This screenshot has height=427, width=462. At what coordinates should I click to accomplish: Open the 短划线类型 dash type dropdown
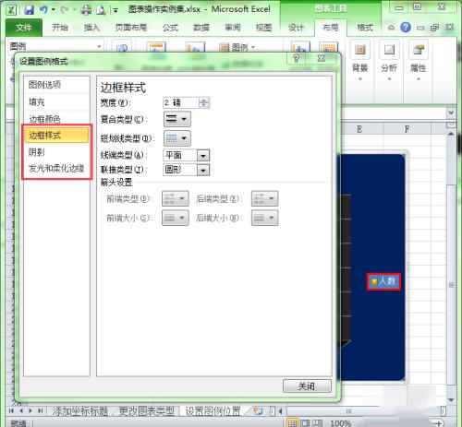coord(176,138)
